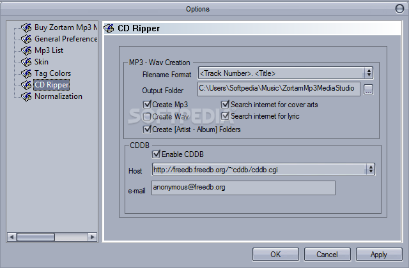Close Options with round title button
The height and width of the screenshot is (268, 409).
[x=399, y=8]
